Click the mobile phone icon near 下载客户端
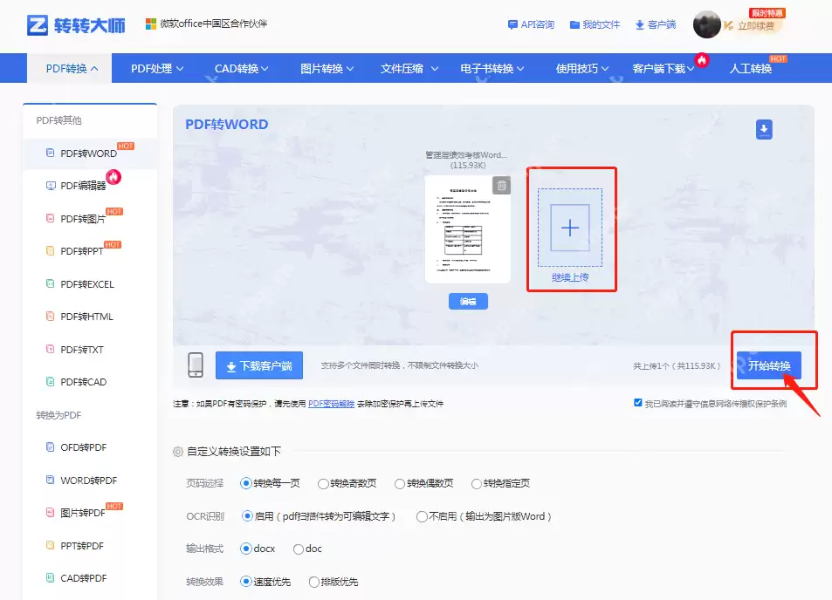Image resolution: width=832 pixels, height=600 pixels. point(195,365)
